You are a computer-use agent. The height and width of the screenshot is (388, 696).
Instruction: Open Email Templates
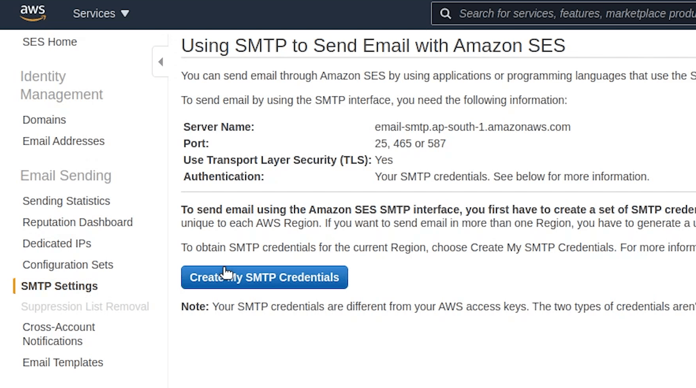pos(63,362)
